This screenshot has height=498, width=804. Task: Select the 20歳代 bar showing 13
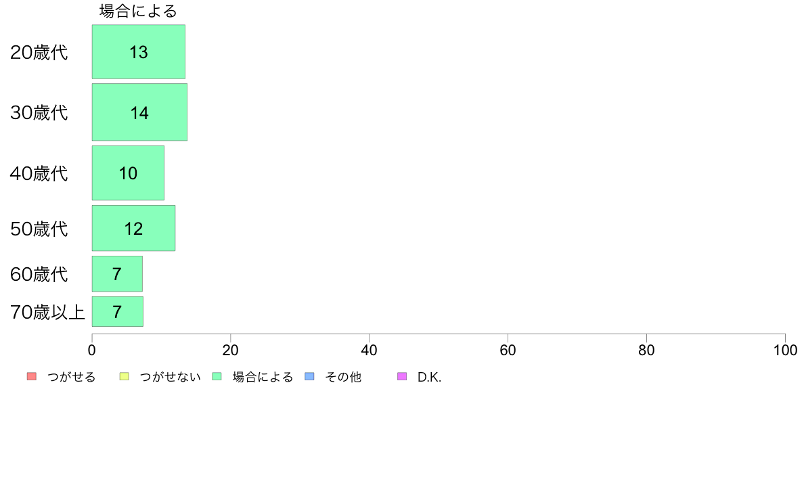139,52
